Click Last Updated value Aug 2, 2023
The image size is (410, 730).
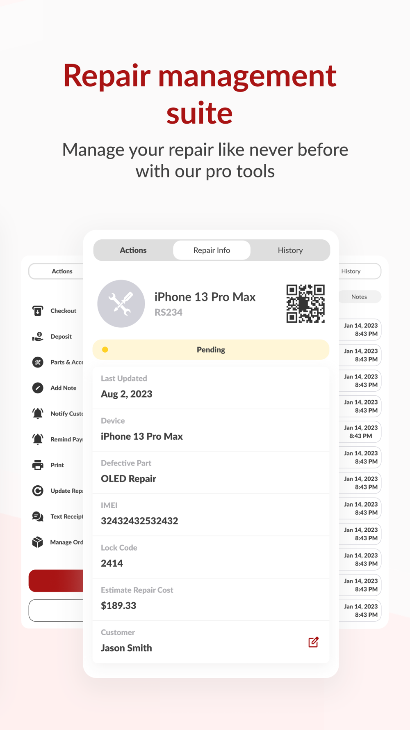[x=126, y=394]
